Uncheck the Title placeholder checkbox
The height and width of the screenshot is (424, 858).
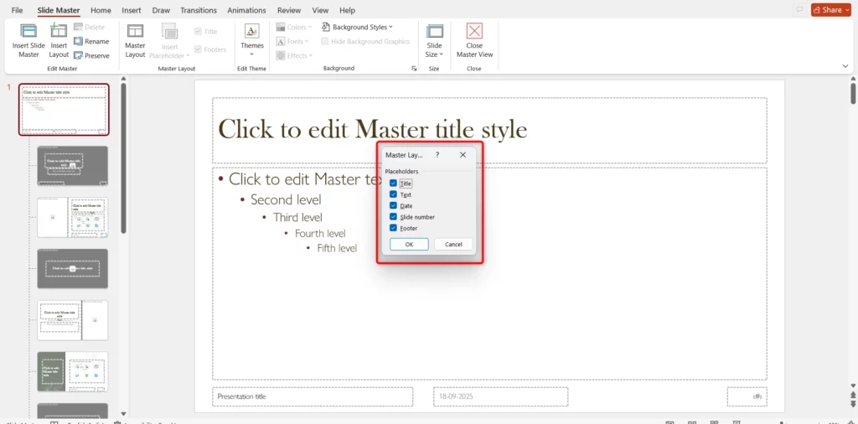coord(393,183)
